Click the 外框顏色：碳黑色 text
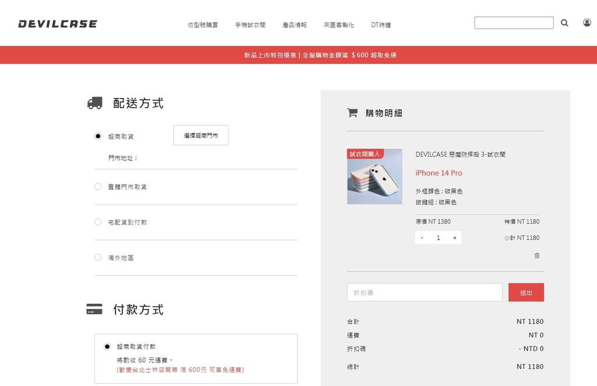This screenshot has height=386, width=597. click(439, 191)
